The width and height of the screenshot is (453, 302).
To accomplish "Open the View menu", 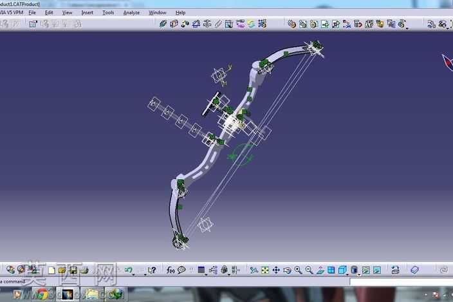I will point(67,13).
